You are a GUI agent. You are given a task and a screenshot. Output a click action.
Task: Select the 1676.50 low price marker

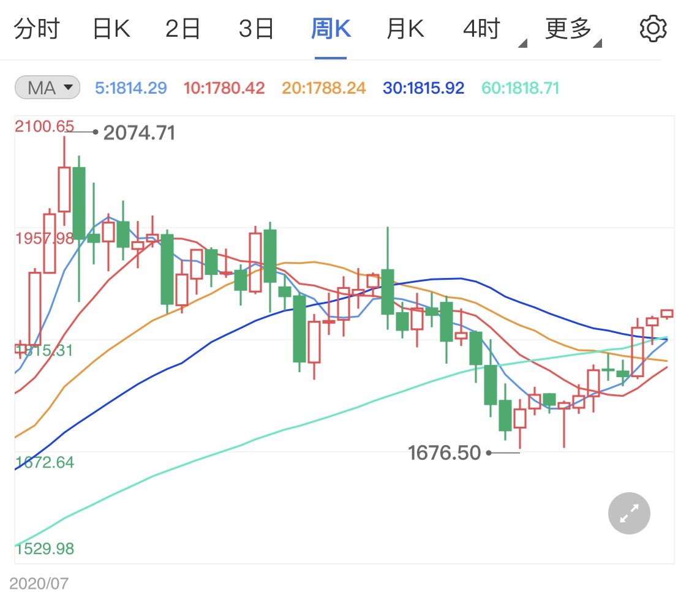tap(444, 452)
